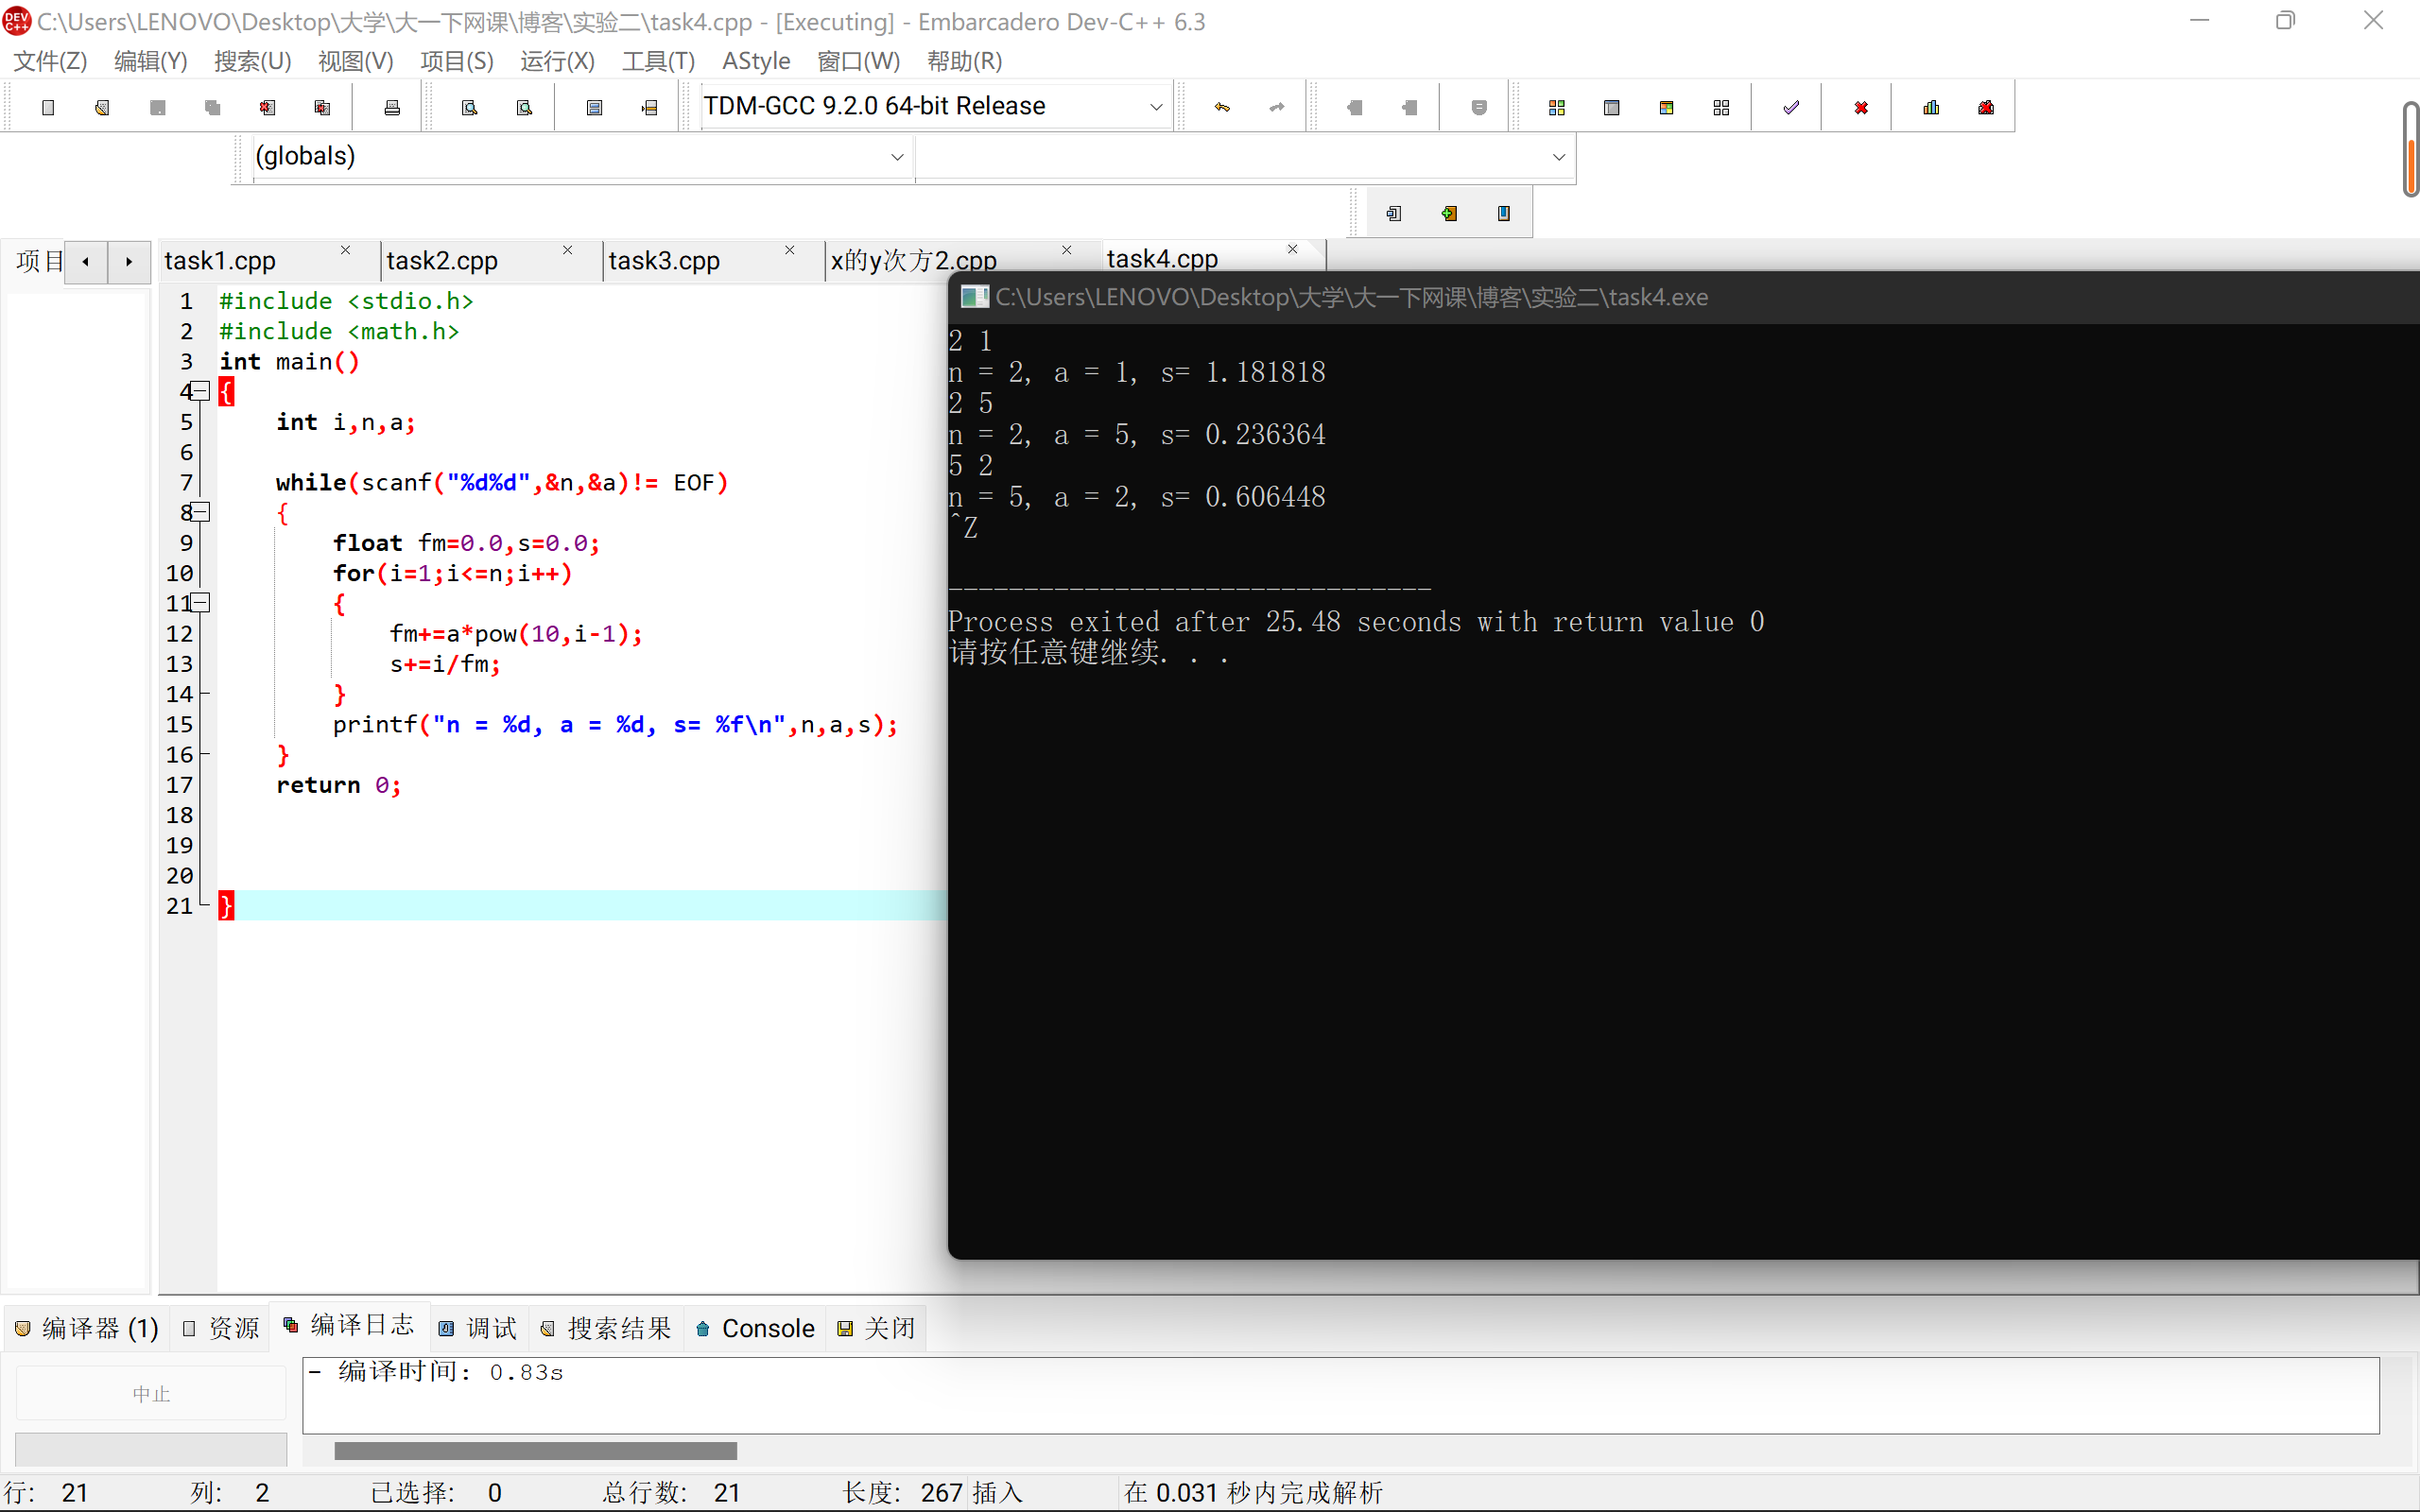The height and width of the screenshot is (1512, 2420).
Task: Click the Print toolbar icon
Action: tap(392, 107)
